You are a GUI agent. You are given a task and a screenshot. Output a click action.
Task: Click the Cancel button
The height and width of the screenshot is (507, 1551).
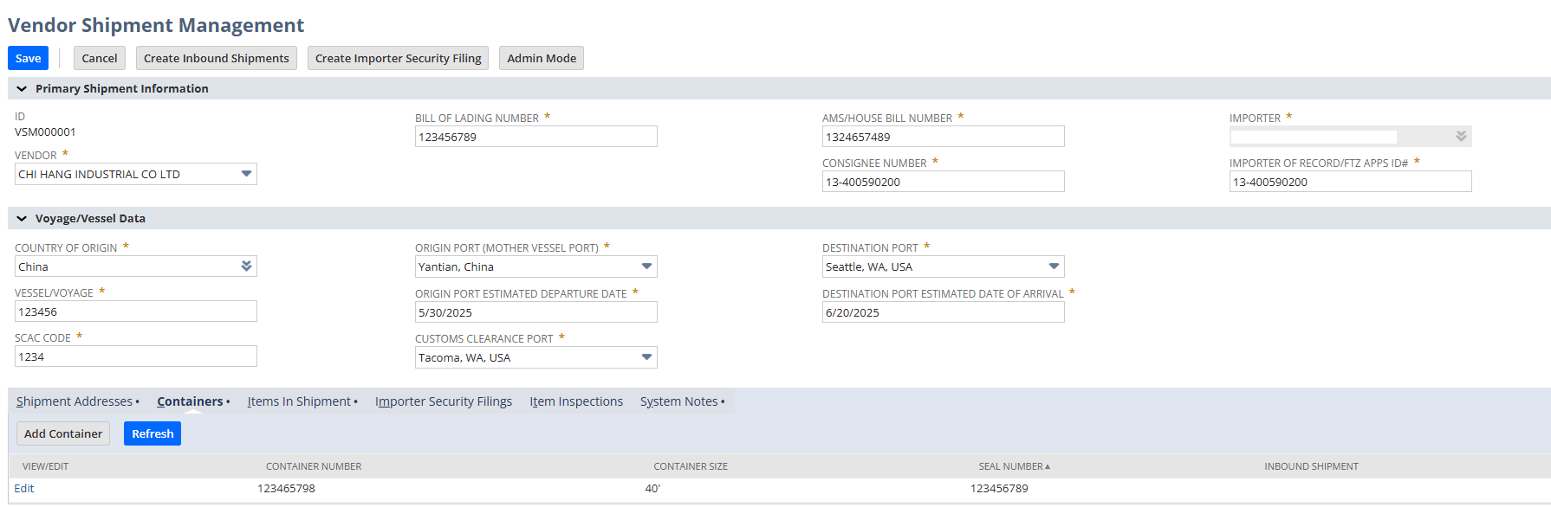click(x=100, y=58)
